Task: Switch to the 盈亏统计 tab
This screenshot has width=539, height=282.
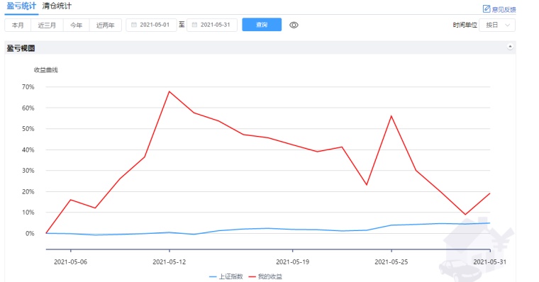Action: point(21,6)
